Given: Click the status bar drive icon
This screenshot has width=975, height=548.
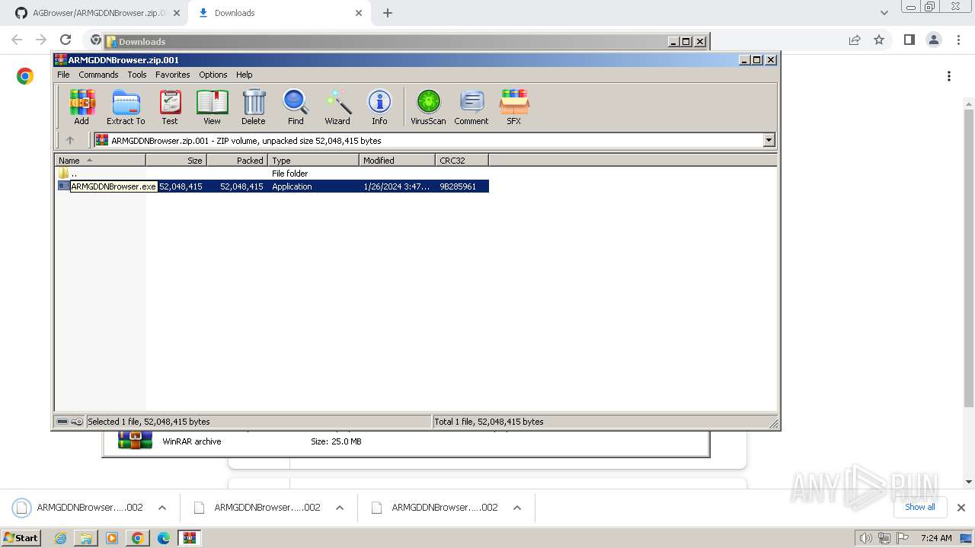Looking at the screenshot, I should click(62, 422).
